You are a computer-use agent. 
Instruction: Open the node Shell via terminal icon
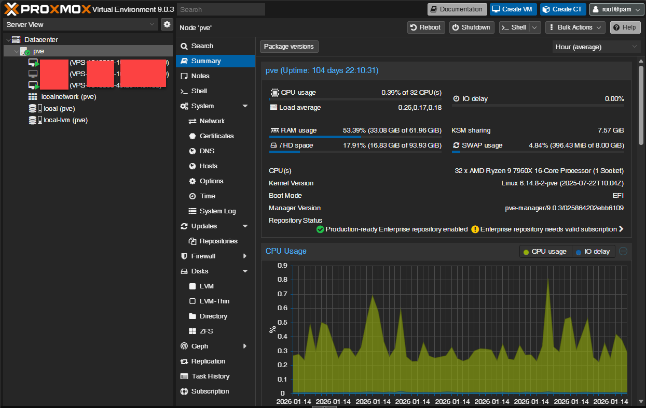[x=183, y=91]
